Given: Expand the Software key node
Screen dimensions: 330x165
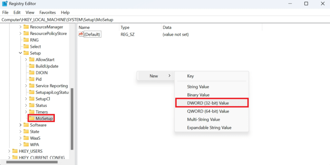Looking at the screenshot, I should click(20, 125).
